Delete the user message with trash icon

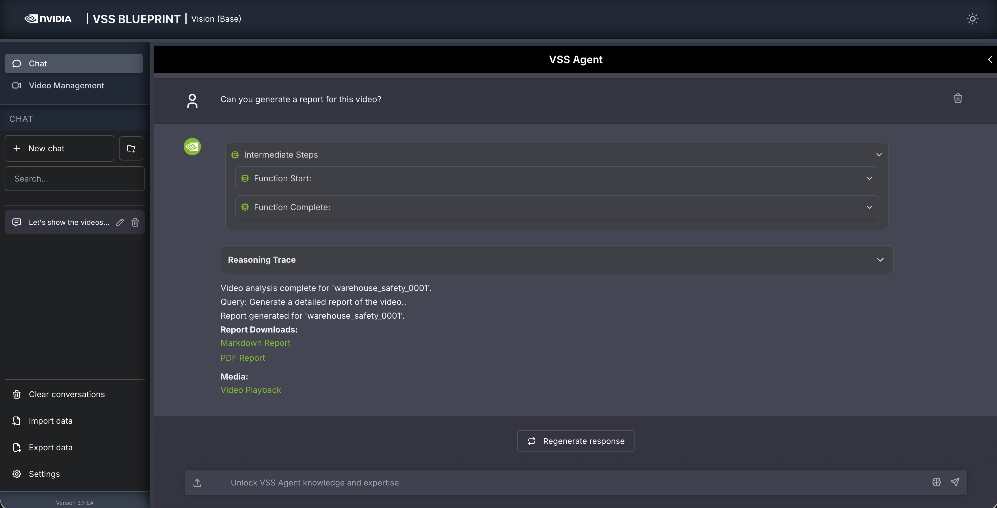click(957, 98)
